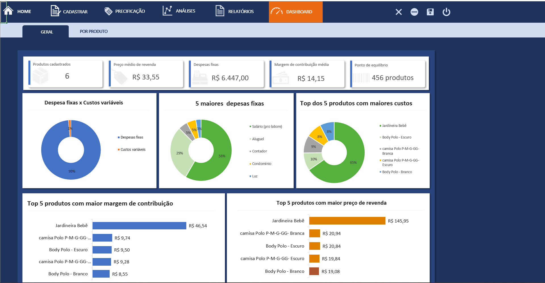Click the Home house icon

[8, 11]
